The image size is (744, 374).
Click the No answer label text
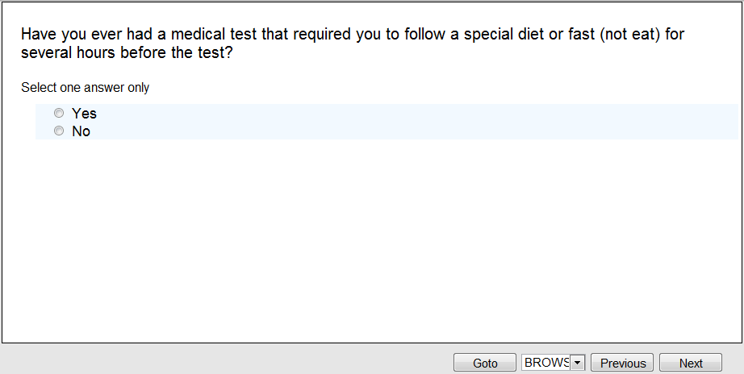(x=81, y=131)
